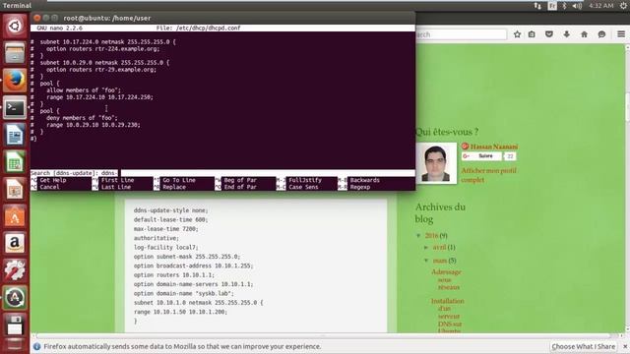Open the Amazon launcher in the dock

(x=15, y=244)
